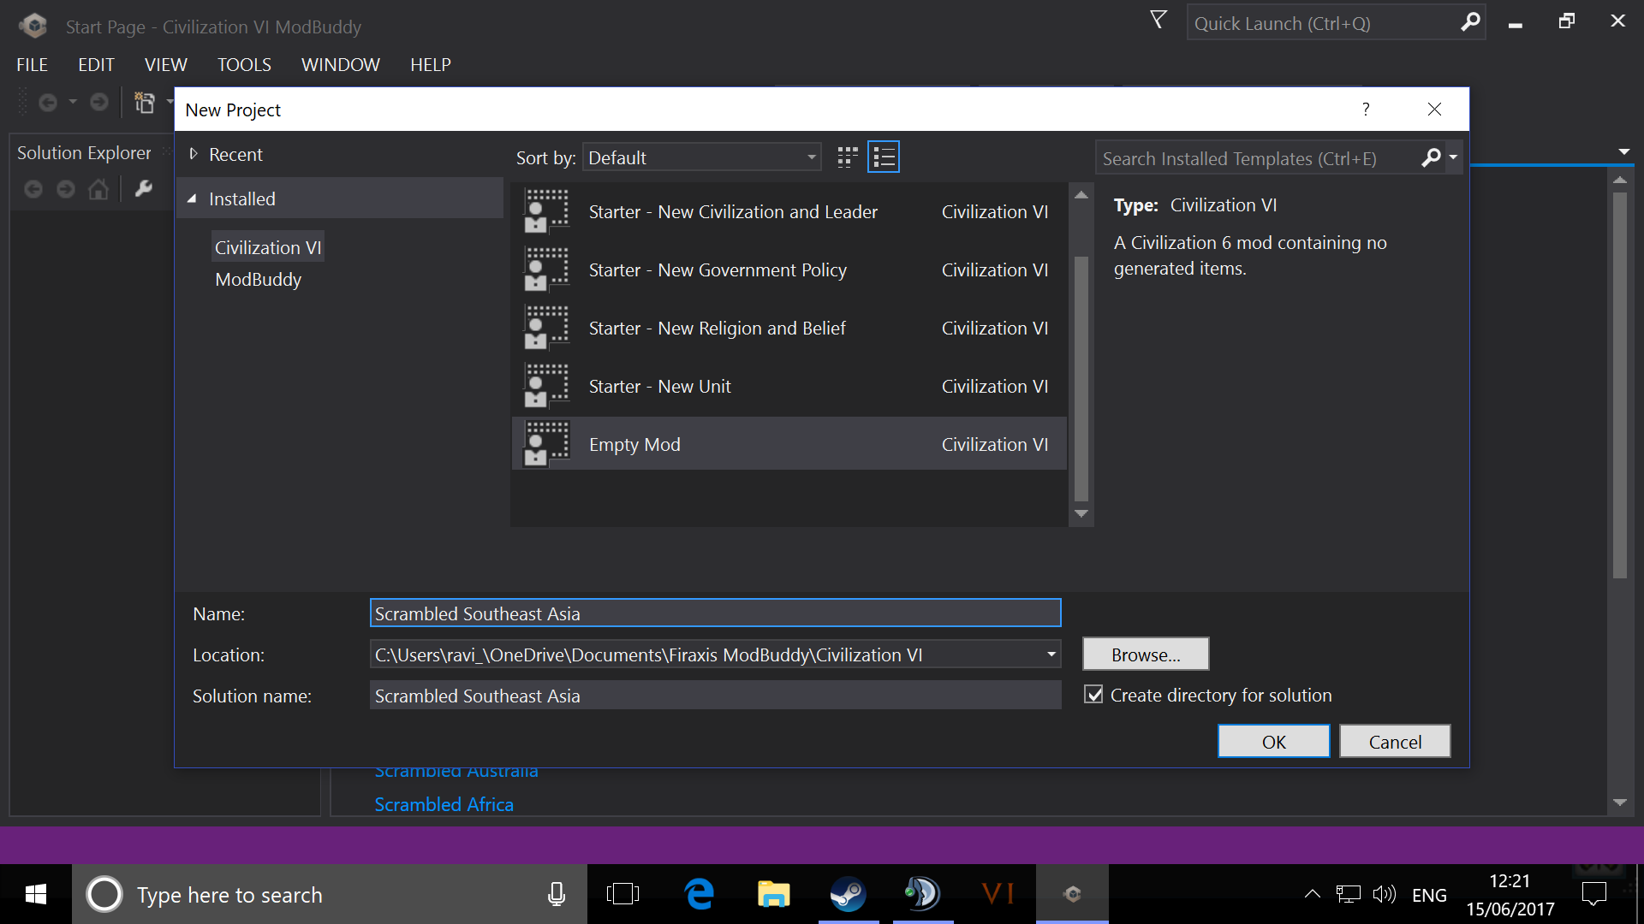Open Steam from the taskbar
Screen dimensions: 1644x924
pos(848,894)
